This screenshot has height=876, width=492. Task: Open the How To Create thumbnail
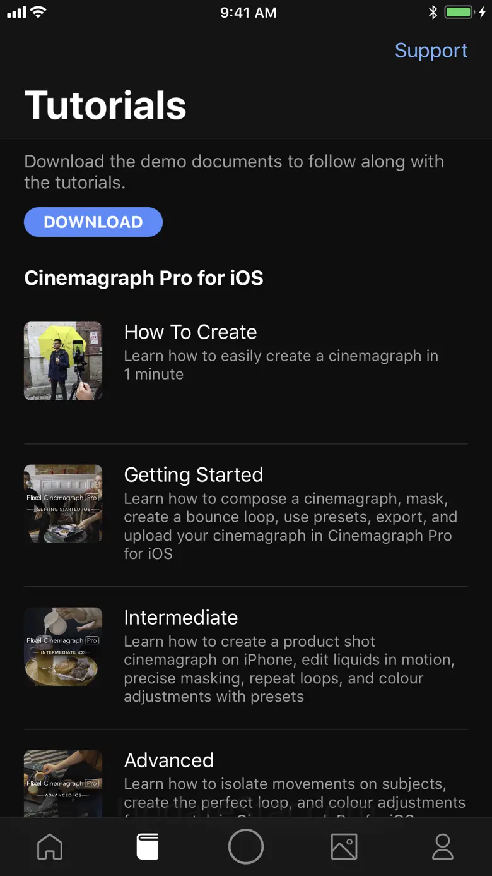[63, 361]
